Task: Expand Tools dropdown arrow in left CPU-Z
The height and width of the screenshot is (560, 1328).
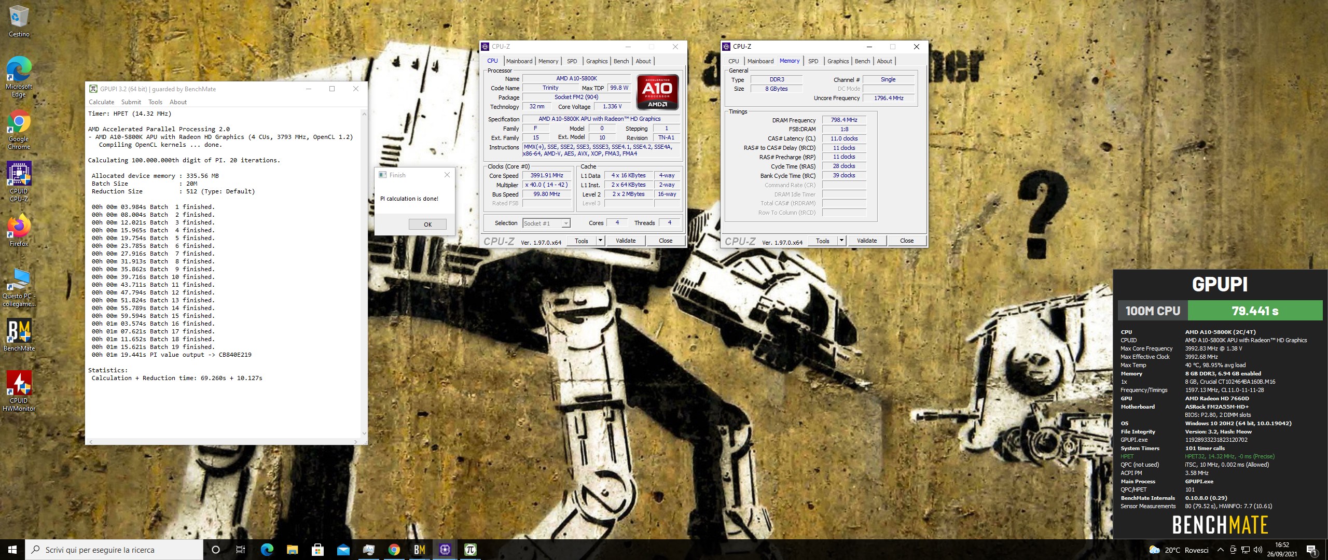Action: click(600, 241)
